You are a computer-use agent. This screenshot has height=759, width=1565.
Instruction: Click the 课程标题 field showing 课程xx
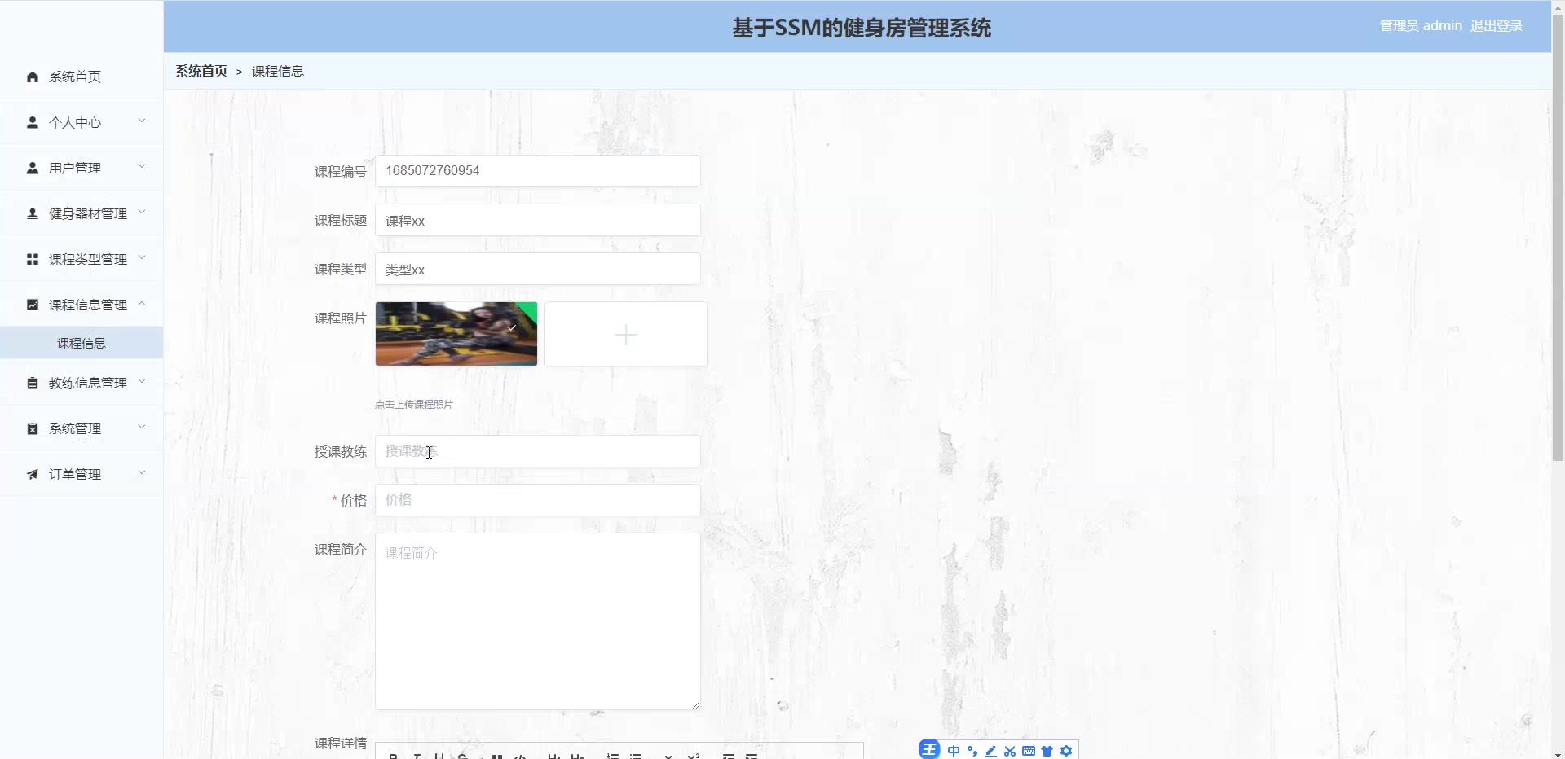click(x=538, y=220)
